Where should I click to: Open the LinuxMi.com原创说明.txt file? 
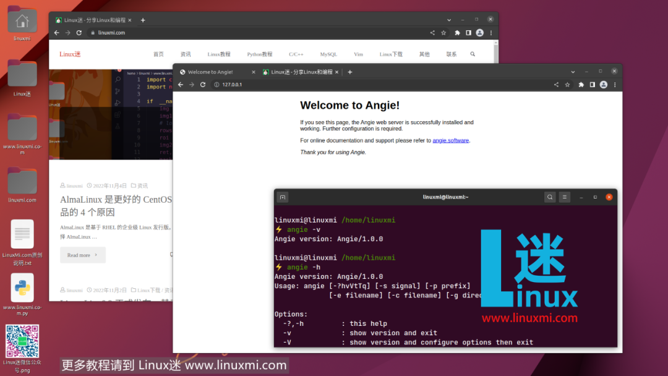click(x=22, y=242)
